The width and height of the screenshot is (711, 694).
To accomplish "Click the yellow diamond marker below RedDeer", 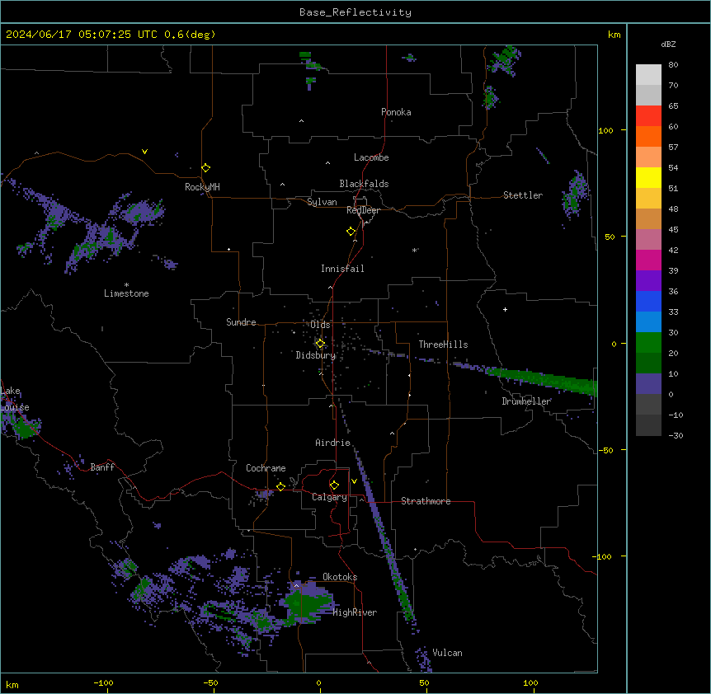I will 351,232.
